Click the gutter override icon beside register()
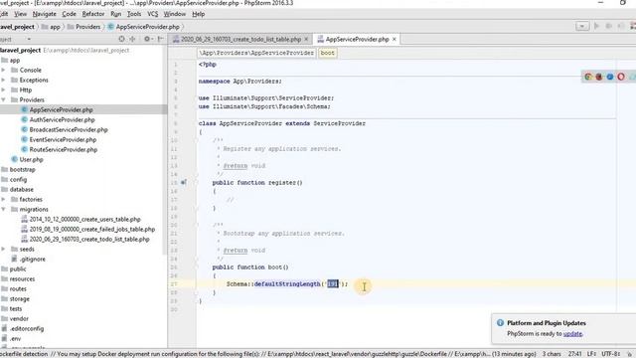Screen dimensions: 636x358 [x=183, y=182]
